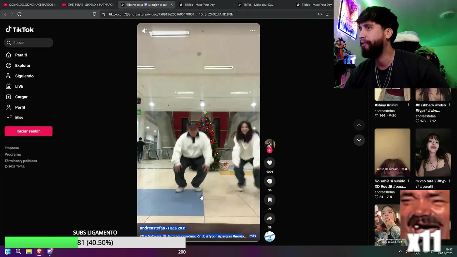This screenshot has height=257, width=457.
Task: Bookmark the page from address bar
Action: [94, 14]
